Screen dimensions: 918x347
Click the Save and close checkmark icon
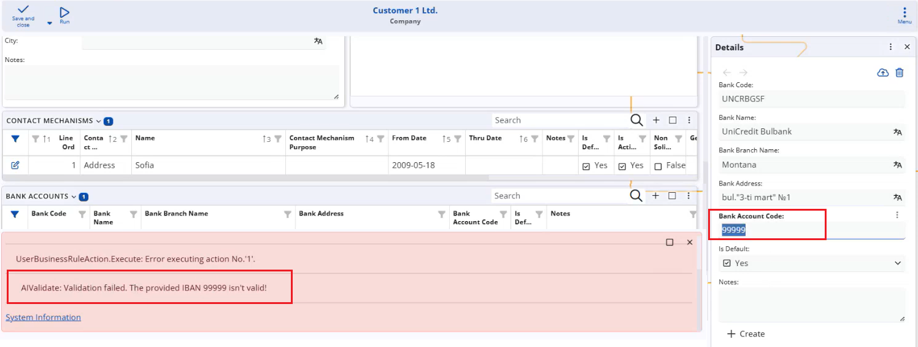click(x=23, y=10)
